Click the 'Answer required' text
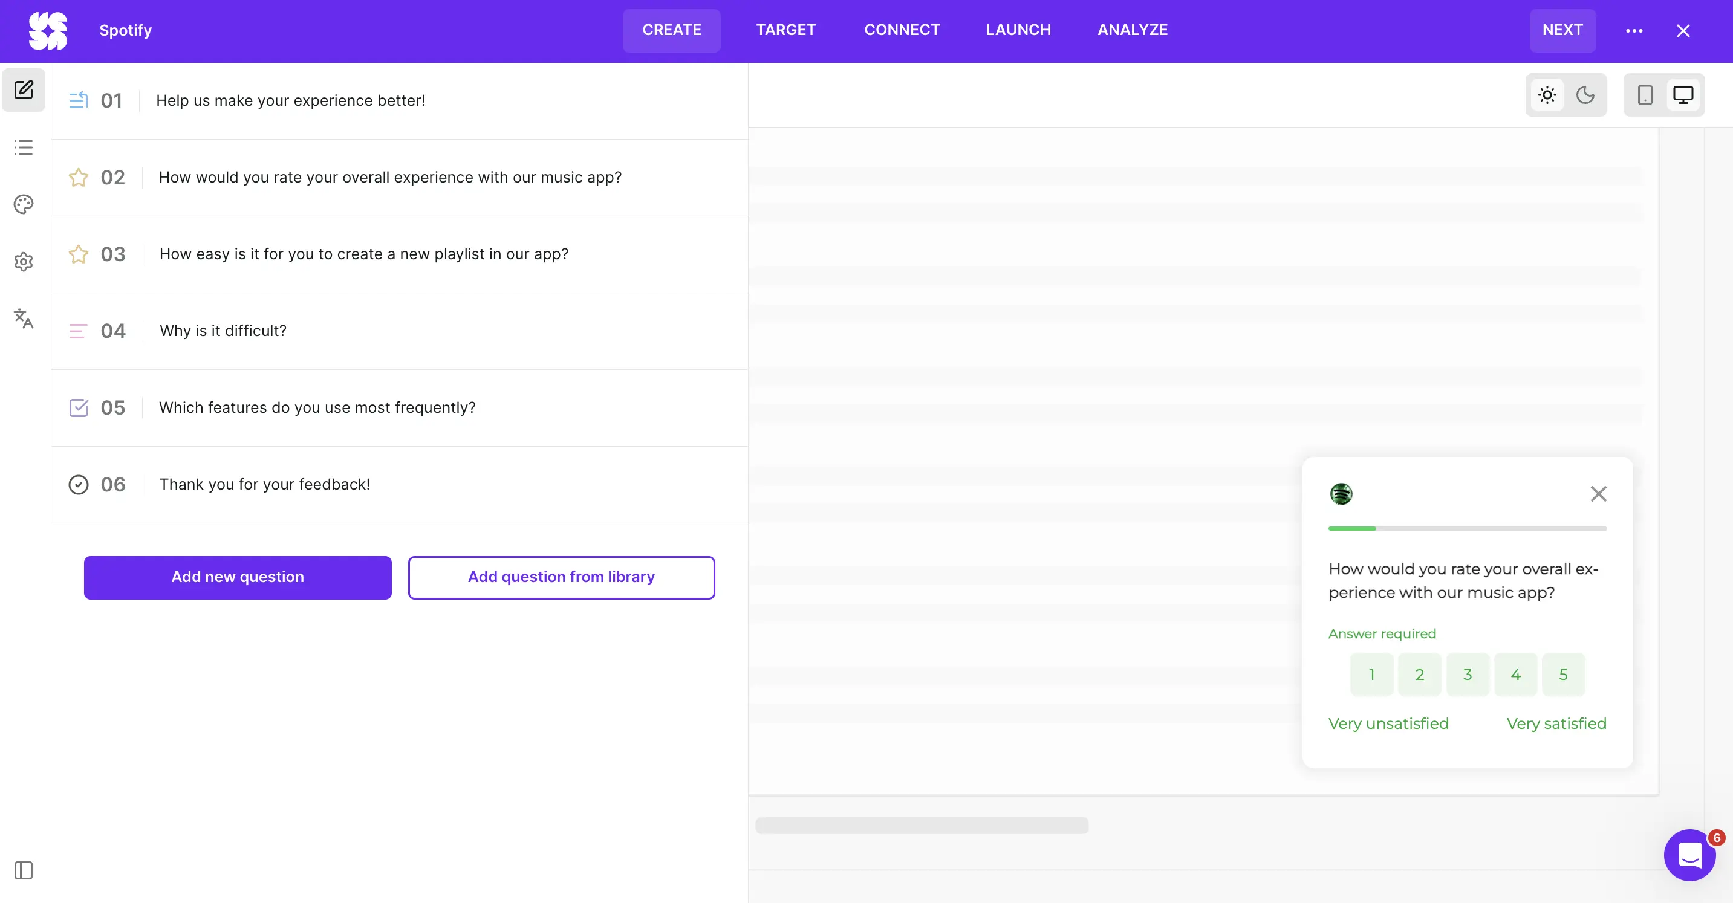 coord(1382,633)
